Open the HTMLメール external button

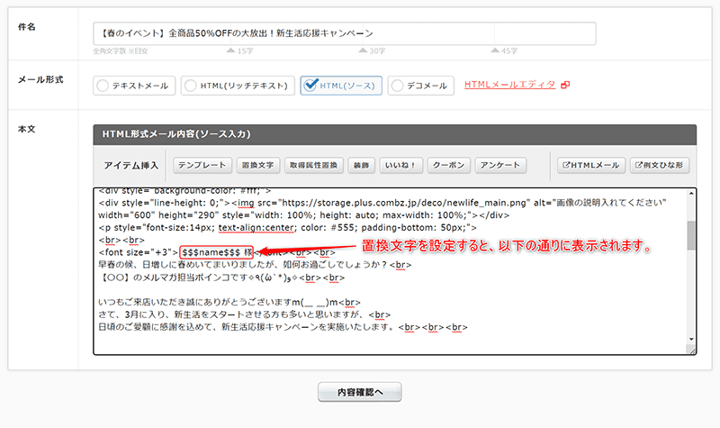[591, 166]
